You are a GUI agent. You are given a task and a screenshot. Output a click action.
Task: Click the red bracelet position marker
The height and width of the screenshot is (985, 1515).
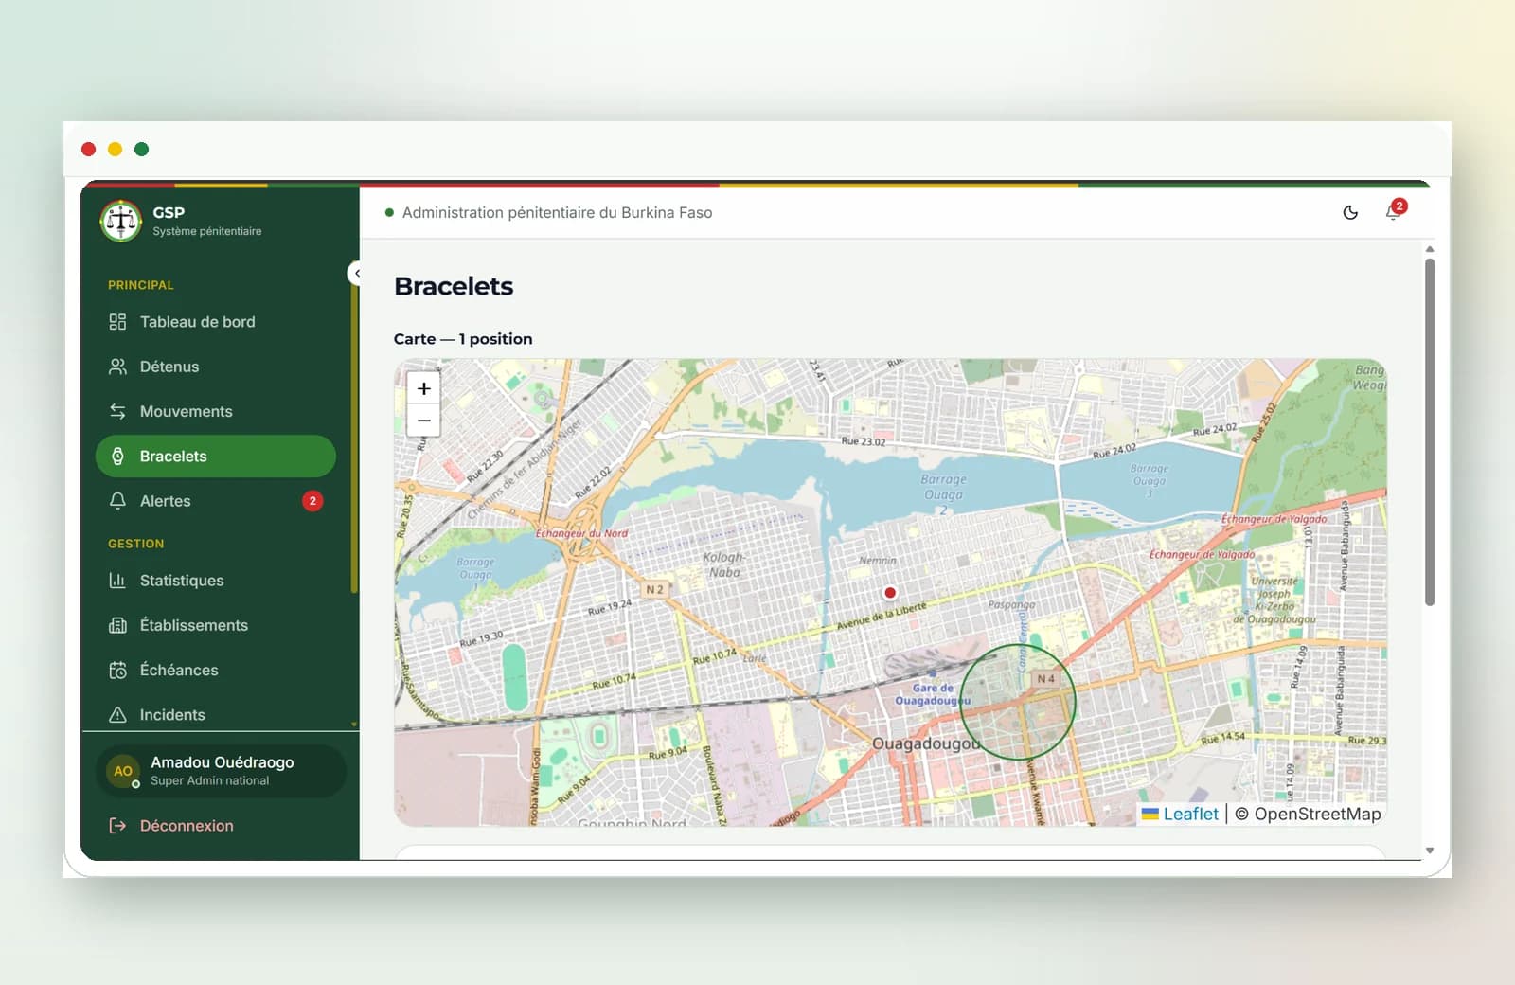click(890, 593)
